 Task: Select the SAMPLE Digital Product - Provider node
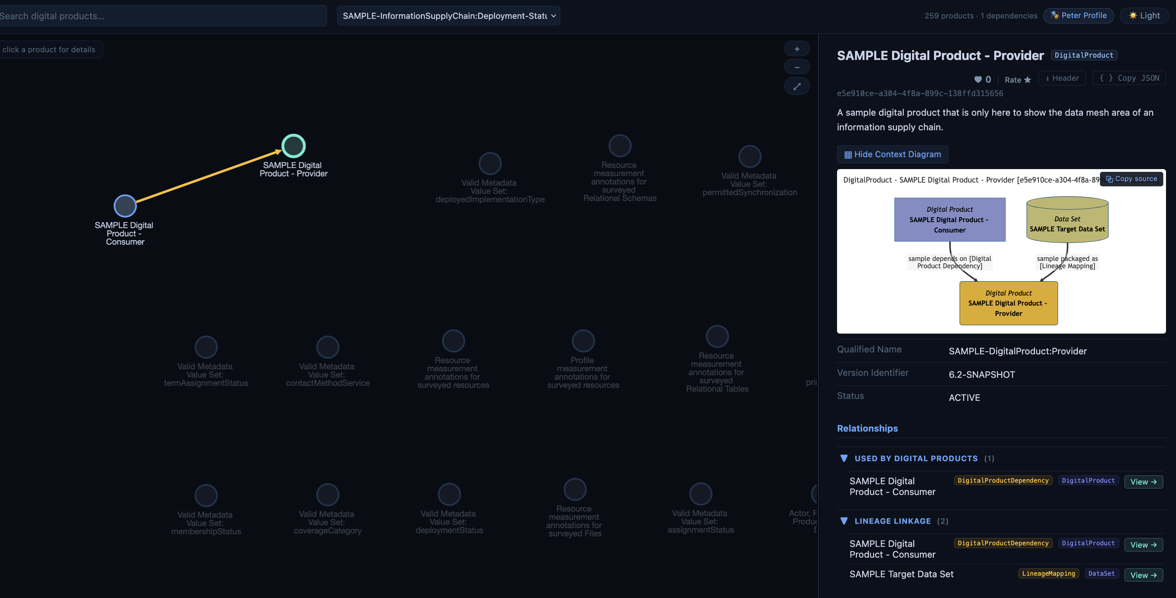[293, 146]
